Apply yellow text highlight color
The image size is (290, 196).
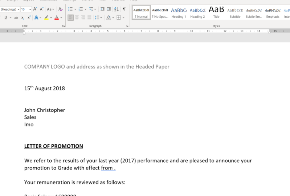click(x=46, y=17)
